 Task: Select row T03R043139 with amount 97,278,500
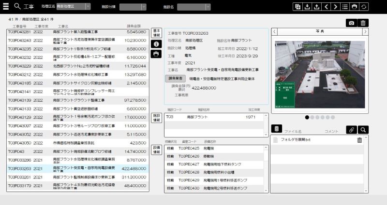(x=78, y=100)
